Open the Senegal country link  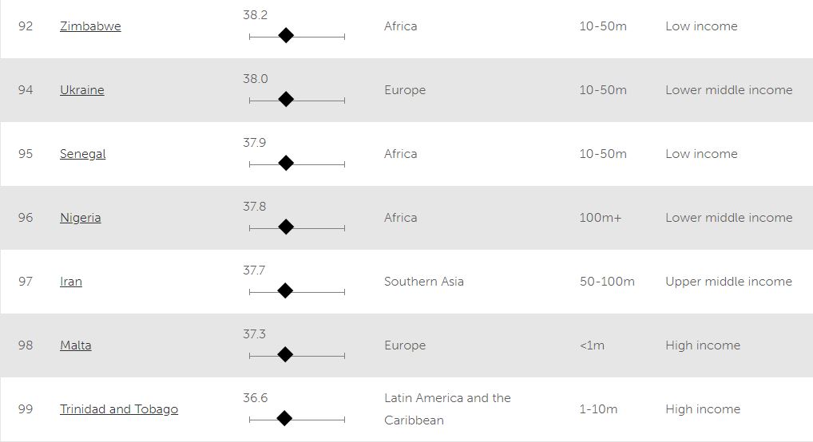(82, 154)
